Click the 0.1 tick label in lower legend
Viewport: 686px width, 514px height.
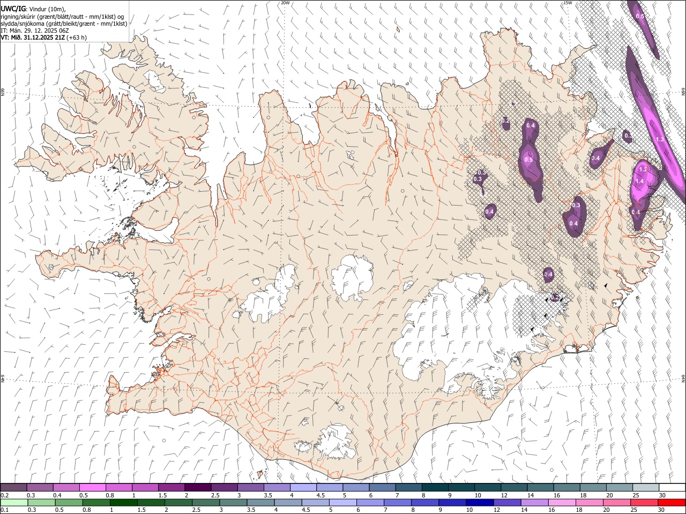pos(4,510)
